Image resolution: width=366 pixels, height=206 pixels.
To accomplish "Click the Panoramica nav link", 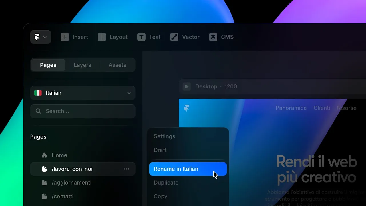I will click(291, 108).
